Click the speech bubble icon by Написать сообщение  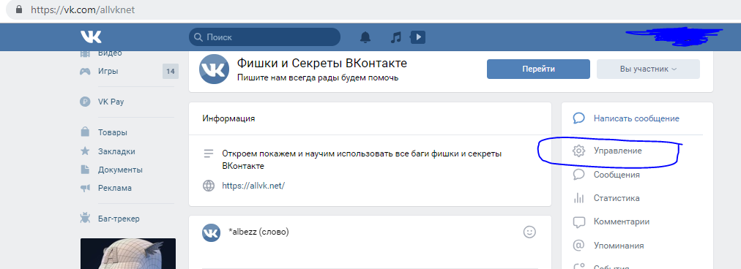pyautogui.click(x=579, y=118)
